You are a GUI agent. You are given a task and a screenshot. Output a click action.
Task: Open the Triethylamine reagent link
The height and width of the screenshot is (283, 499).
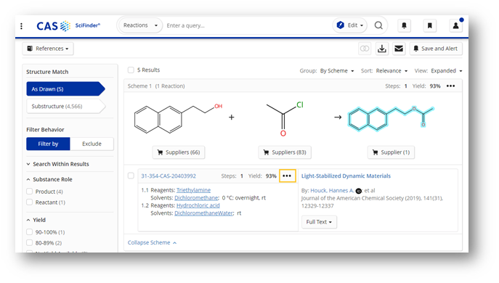click(x=193, y=190)
